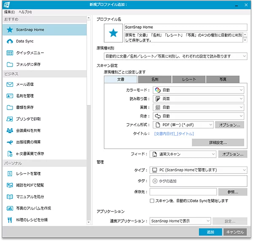
Task: Choose the Data Sync cloud icon
Action: 10,41
